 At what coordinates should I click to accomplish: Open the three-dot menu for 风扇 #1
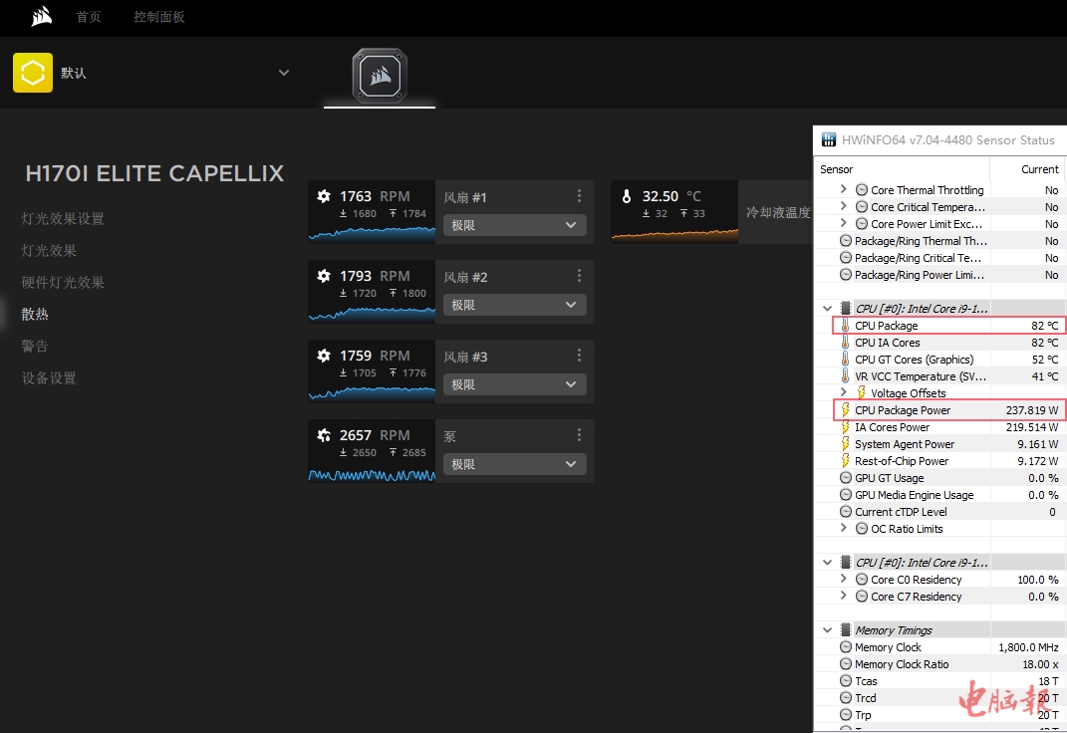click(x=579, y=196)
